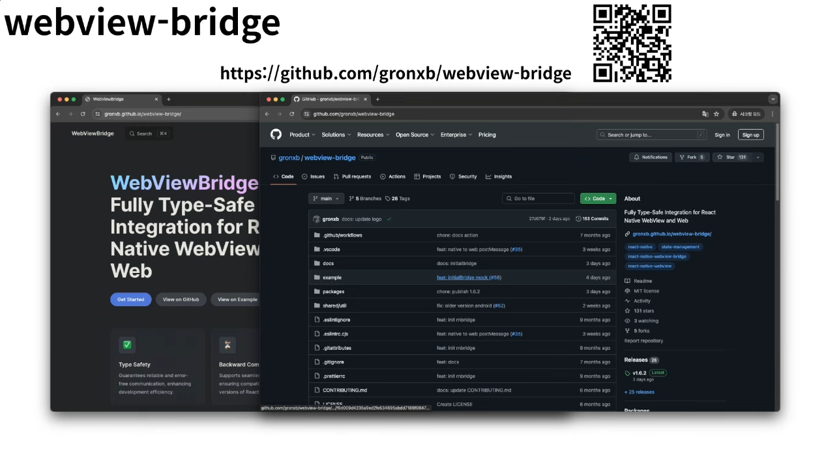Open new tab in GitHub browser window

377,99
